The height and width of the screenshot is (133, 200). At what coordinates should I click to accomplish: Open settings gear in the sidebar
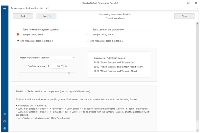5,114
